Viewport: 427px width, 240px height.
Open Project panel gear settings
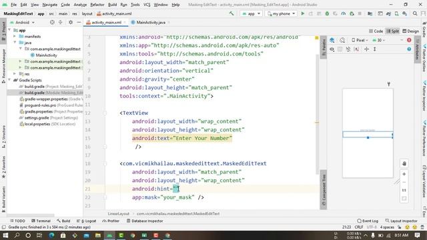71,22
